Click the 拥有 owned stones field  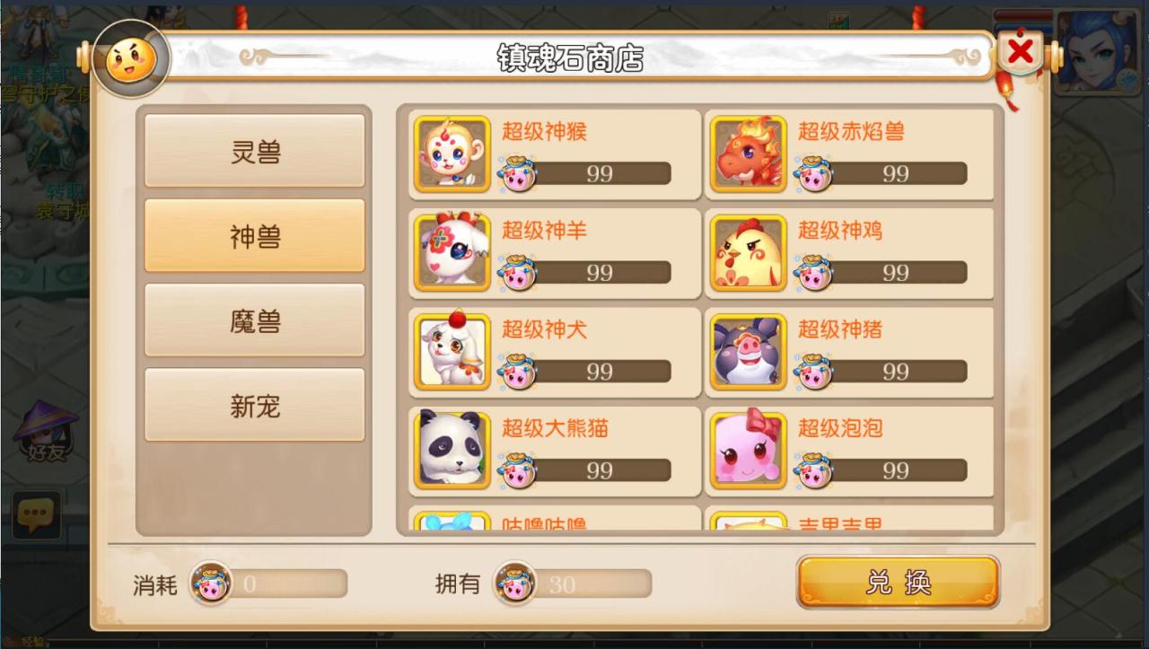click(574, 583)
